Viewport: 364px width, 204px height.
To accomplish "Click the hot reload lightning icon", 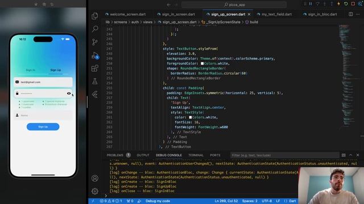I will point(339,4).
